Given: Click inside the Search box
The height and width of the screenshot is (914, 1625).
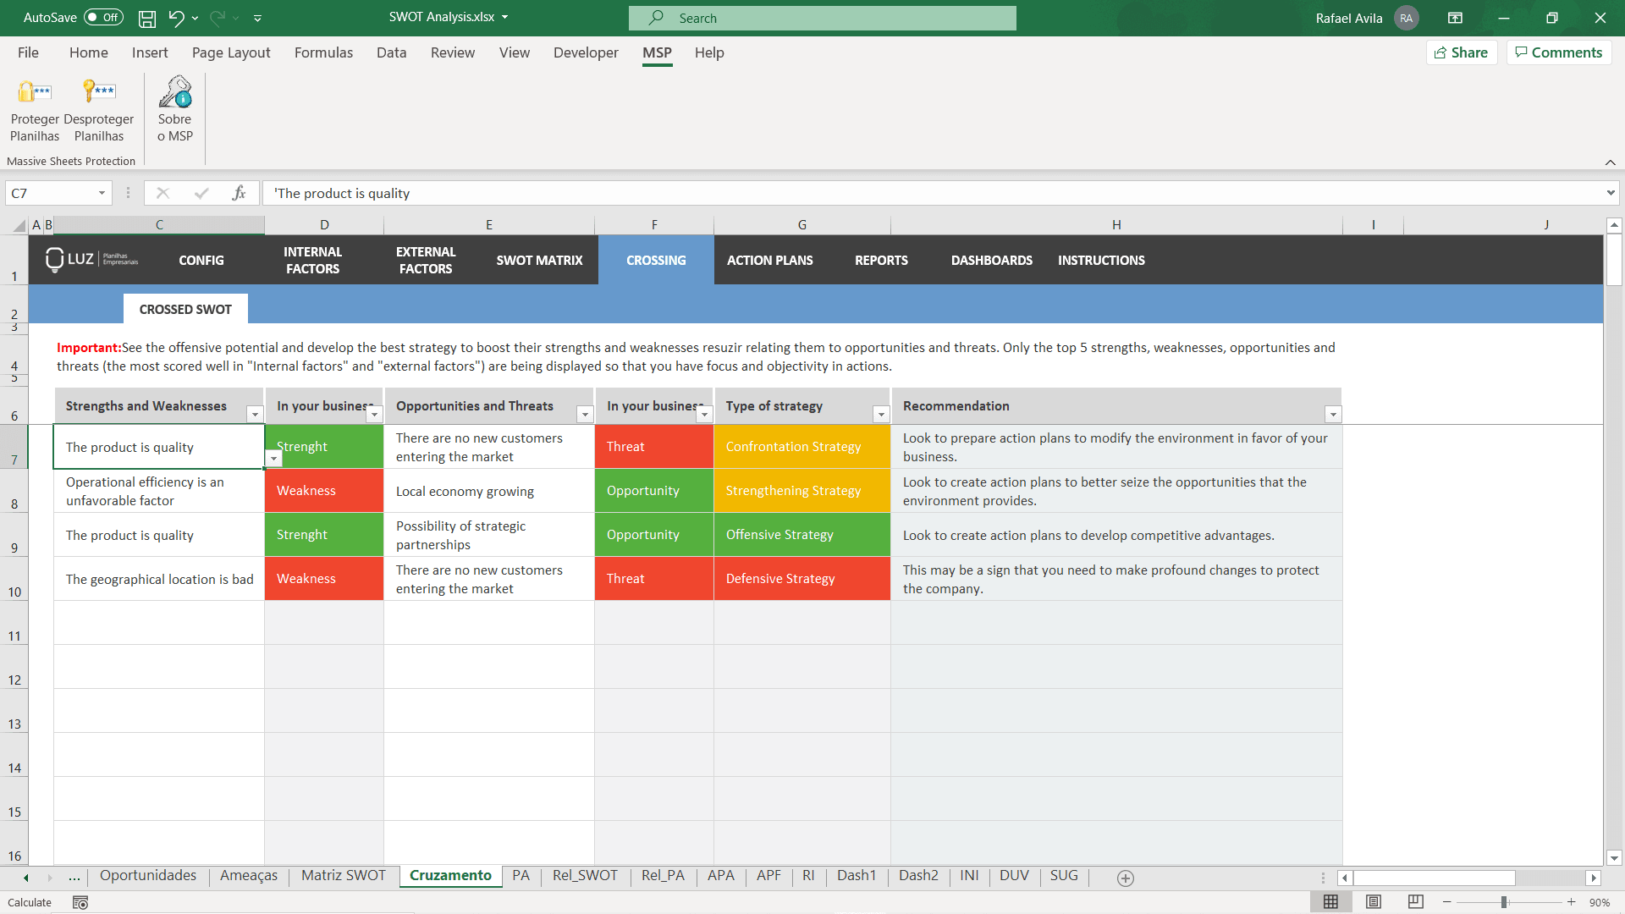Looking at the screenshot, I should coord(821,18).
